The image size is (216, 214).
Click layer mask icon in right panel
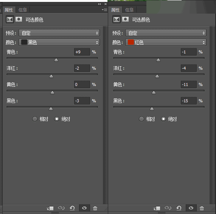(125, 19)
